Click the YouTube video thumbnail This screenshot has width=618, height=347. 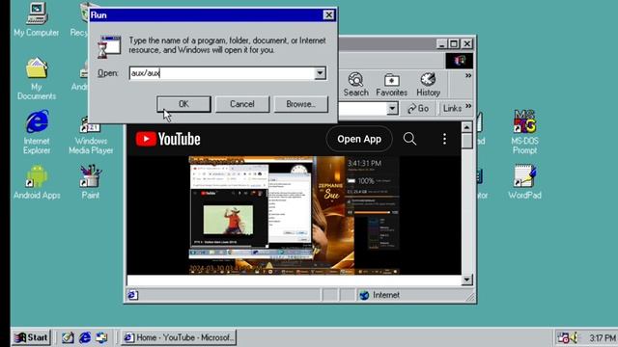click(x=294, y=215)
